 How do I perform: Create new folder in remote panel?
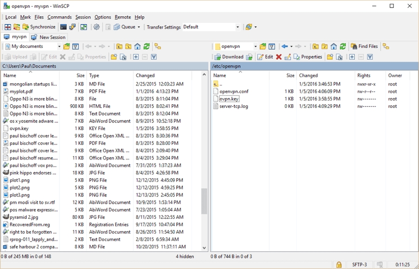pos(330,57)
